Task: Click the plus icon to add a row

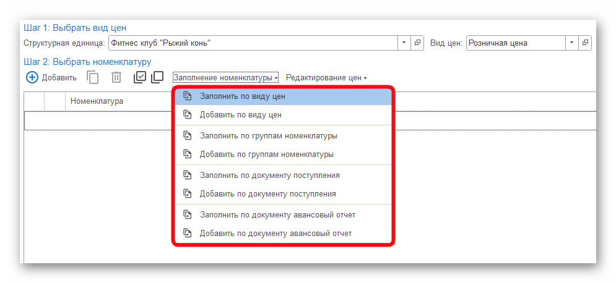Action: click(x=32, y=77)
